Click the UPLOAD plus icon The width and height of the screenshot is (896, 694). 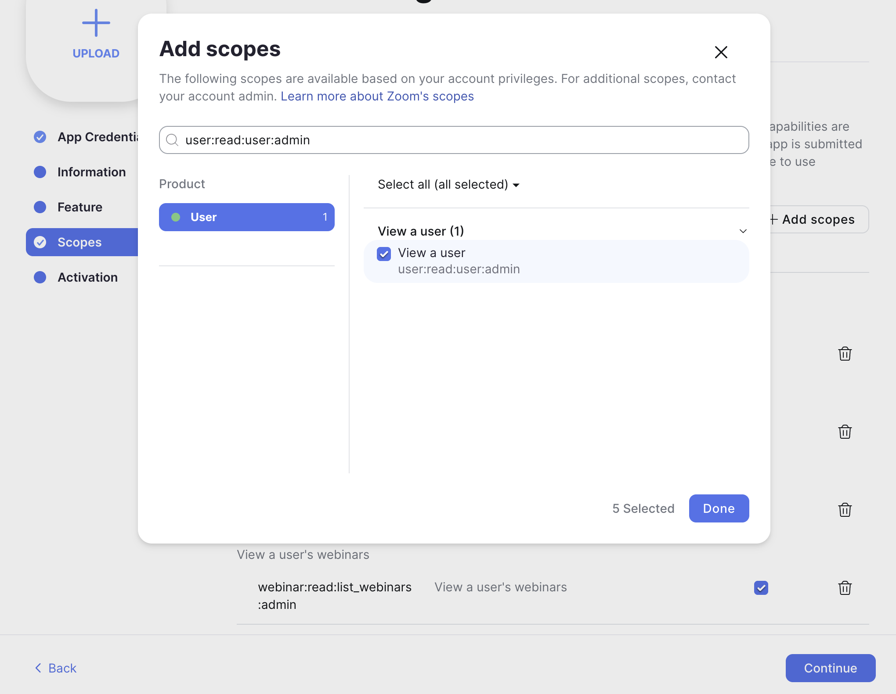click(96, 23)
